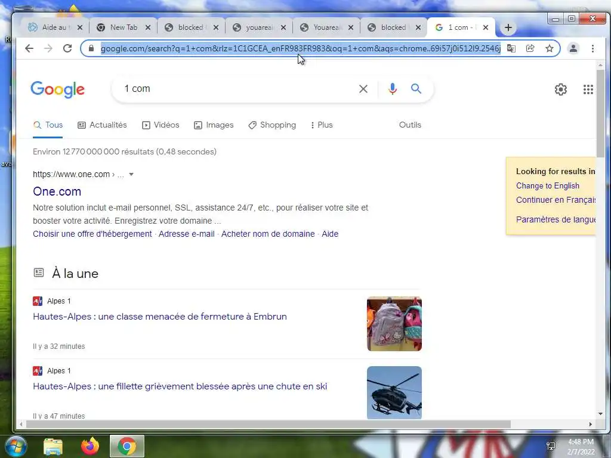Open the ski fall fillette news headline
611x458 pixels.
[180, 386]
